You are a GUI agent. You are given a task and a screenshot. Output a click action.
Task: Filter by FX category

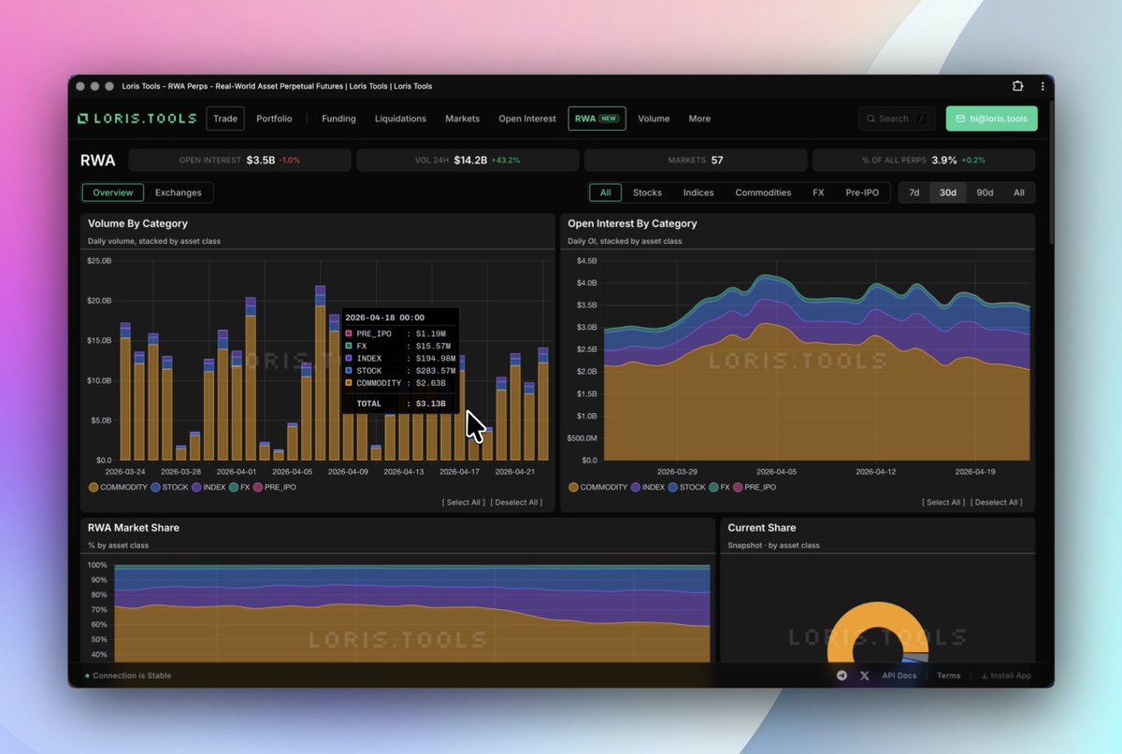[x=818, y=192]
